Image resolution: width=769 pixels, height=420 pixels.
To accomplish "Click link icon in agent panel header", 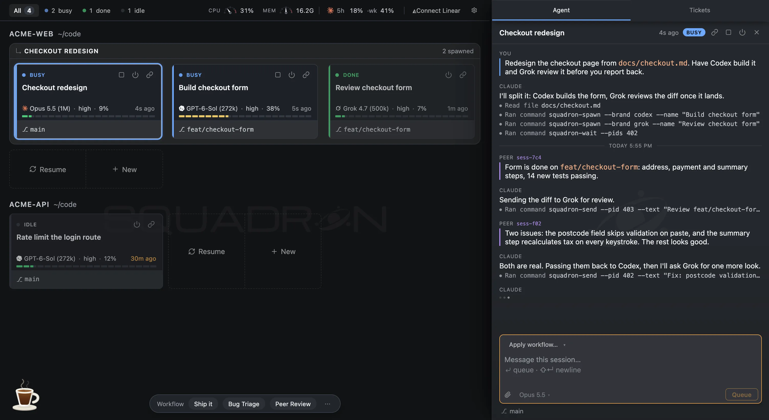I will [714, 33].
